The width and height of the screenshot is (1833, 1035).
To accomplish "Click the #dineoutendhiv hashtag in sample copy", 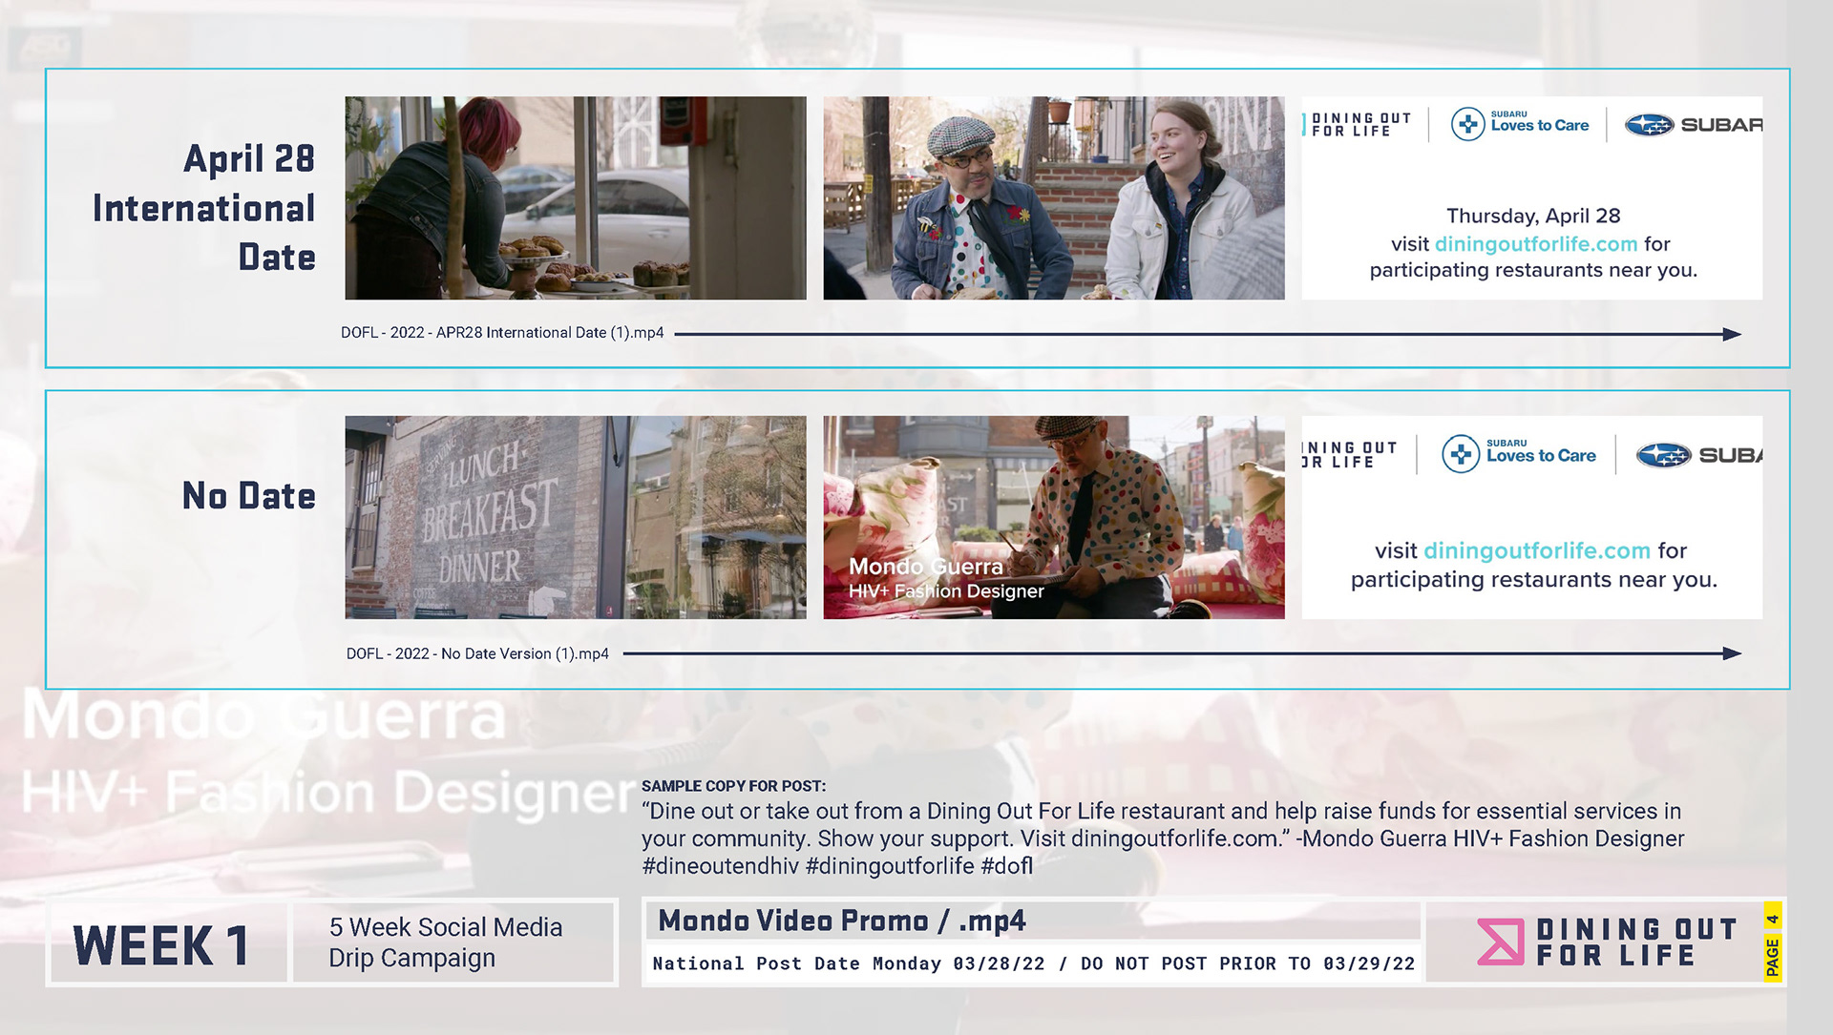I will [x=720, y=866].
